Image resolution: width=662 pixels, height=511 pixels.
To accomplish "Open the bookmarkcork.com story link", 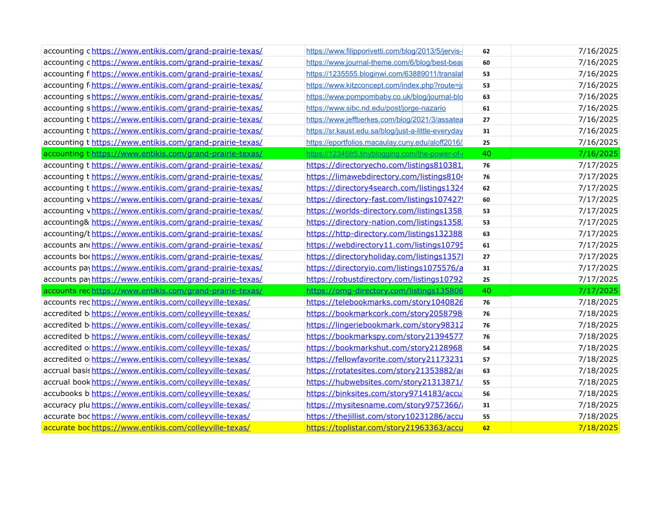I will (384, 313).
